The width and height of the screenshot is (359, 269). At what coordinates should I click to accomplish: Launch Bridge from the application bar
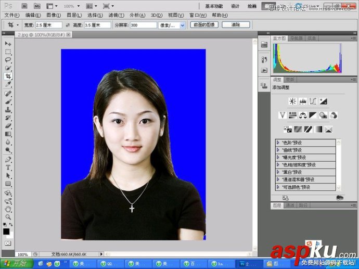click(x=24, y=6)
